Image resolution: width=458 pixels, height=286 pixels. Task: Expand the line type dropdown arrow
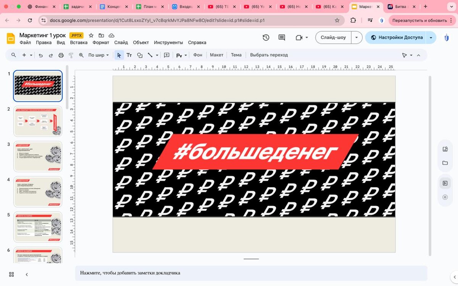(x=157, y=55)
